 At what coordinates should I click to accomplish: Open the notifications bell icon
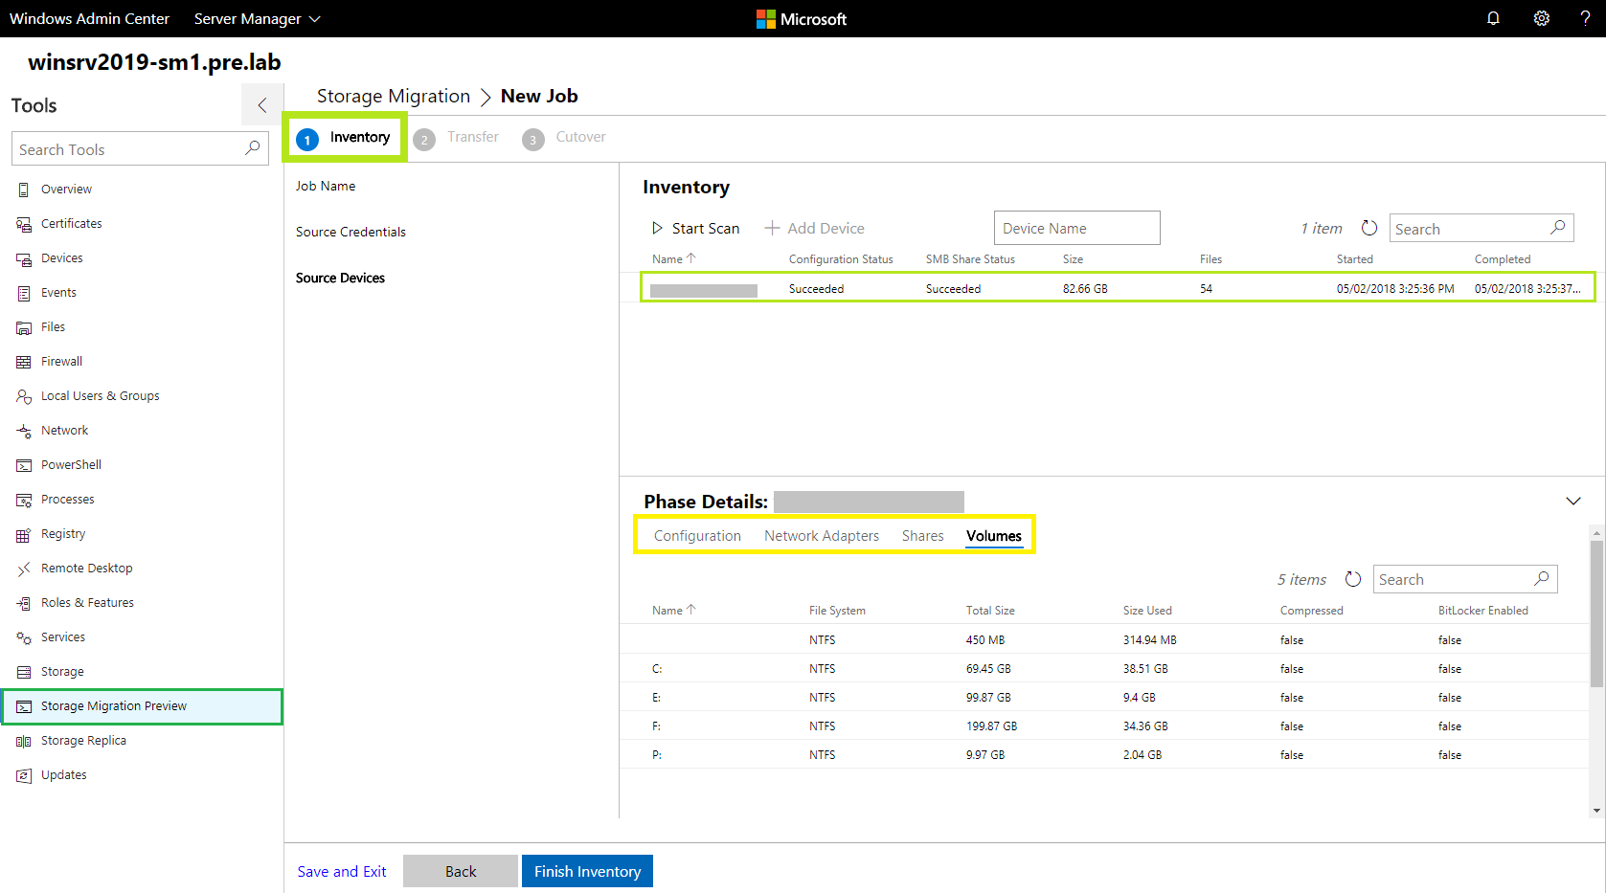(x=1493, y=18)
